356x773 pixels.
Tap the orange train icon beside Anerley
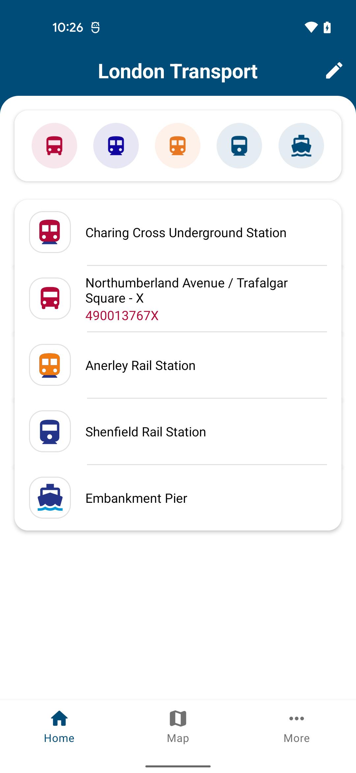pos(50,365)
